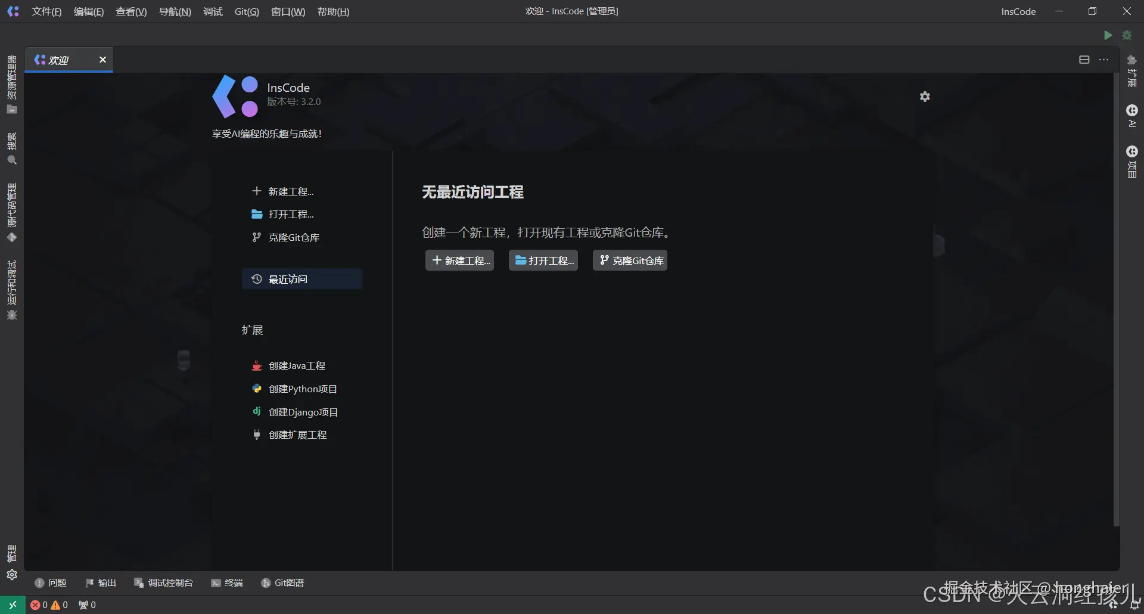
Task: Open the 调试控制台 debug console panel
Action: coord(164,583)
